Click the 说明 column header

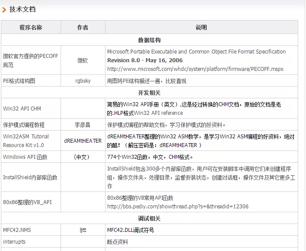201,27
